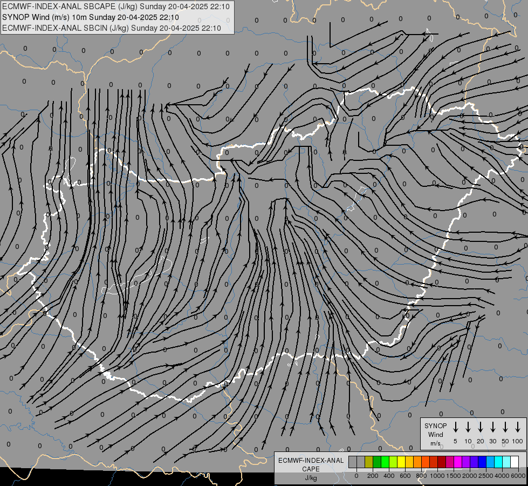This screenshot has width=528, height=486.
Task: Click the '200' tick label in the CAPE legend
Action: click(x=373, y=476)
